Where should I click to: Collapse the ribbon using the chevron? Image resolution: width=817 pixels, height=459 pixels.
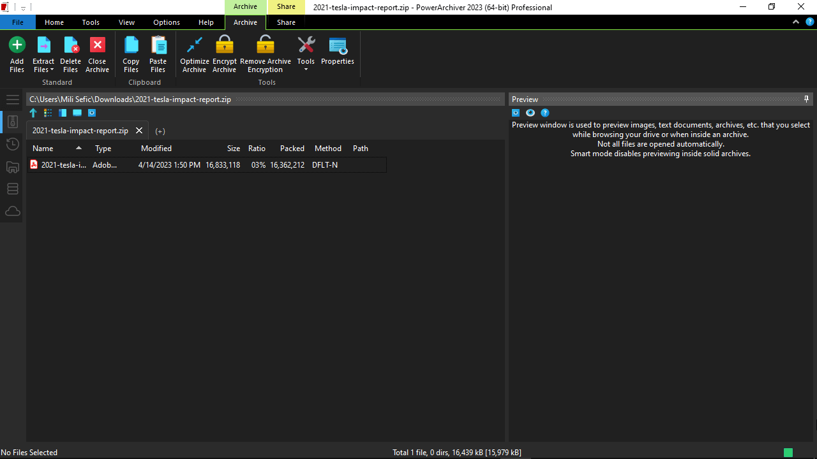(x=796, y=22)
